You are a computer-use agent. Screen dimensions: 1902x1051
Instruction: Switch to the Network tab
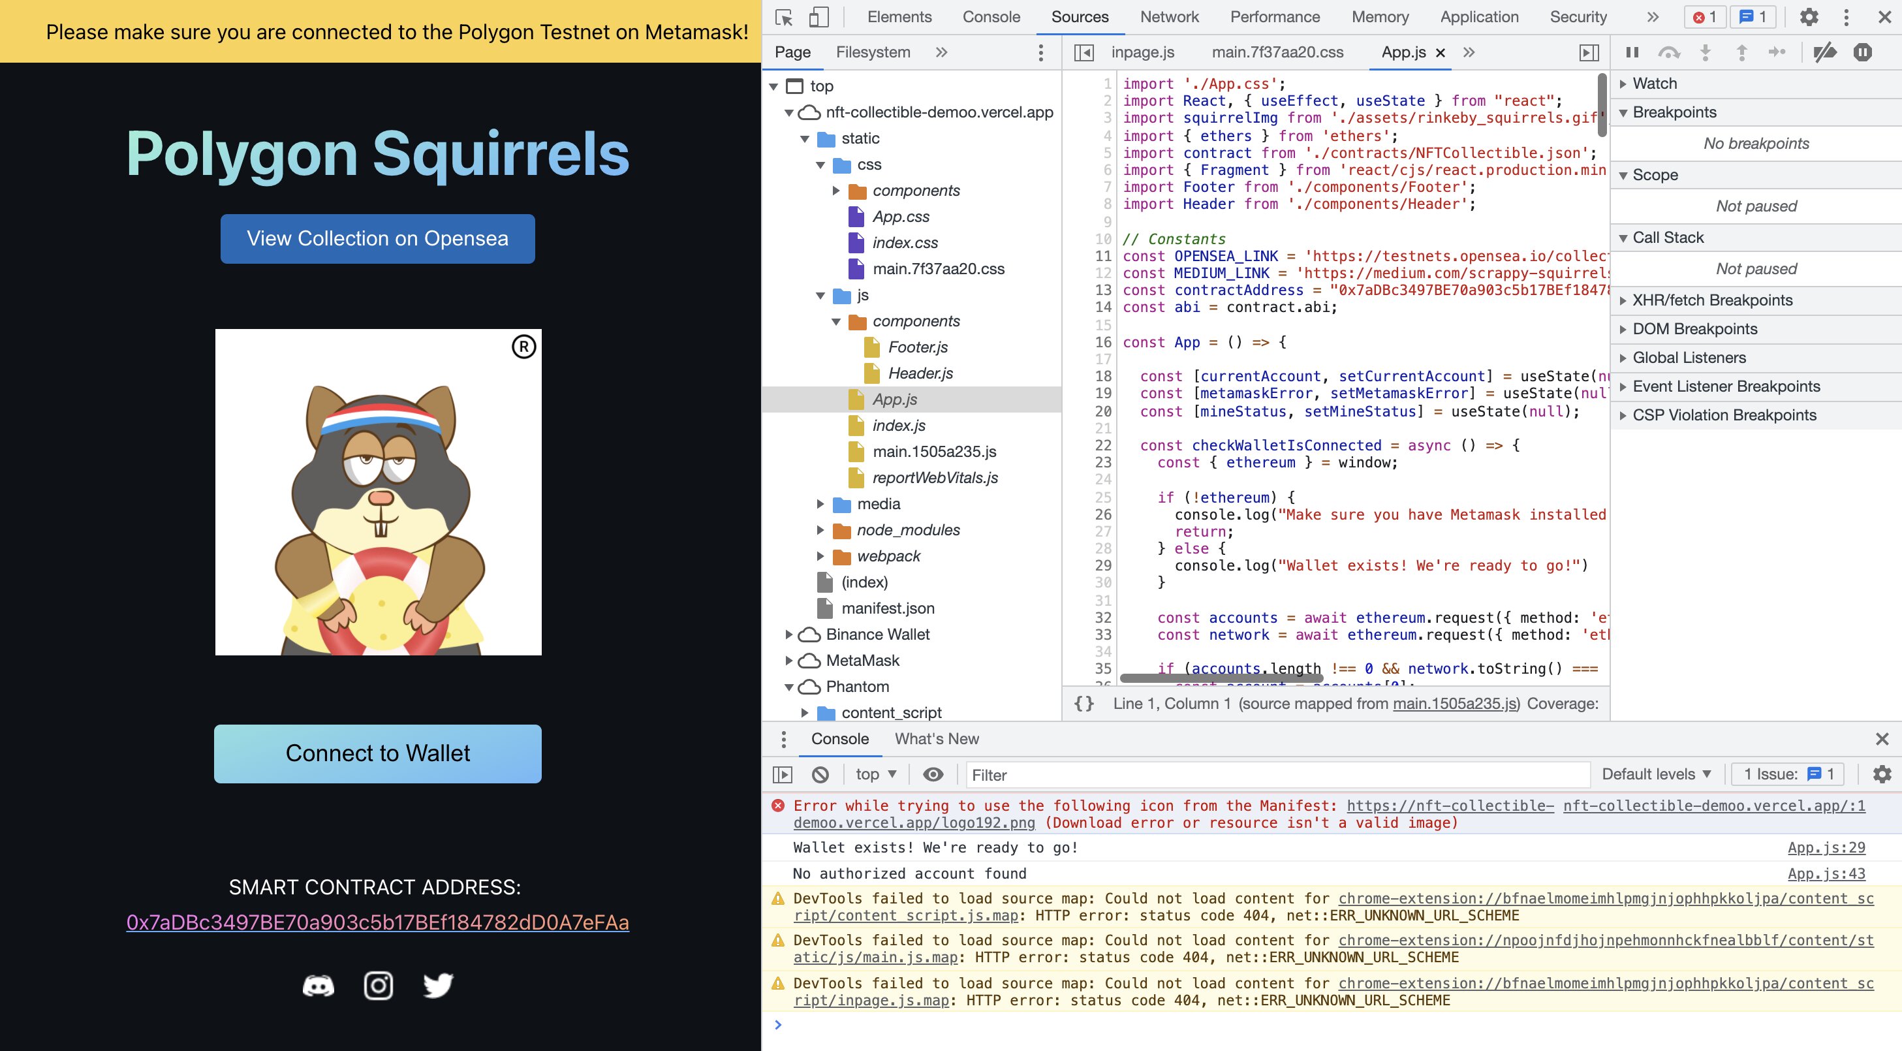[x=1169, y=17]
